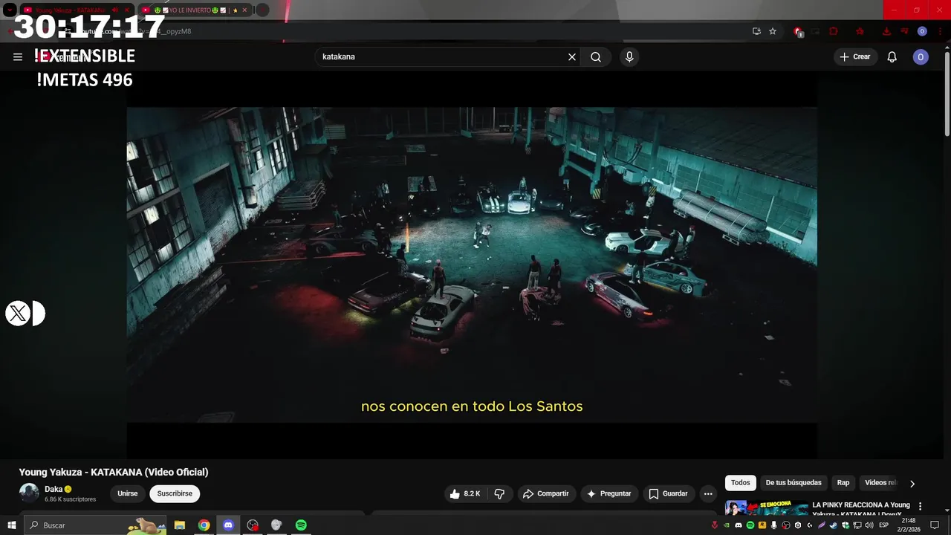Switch ESP keyboard language indicator

pos(884,525)
